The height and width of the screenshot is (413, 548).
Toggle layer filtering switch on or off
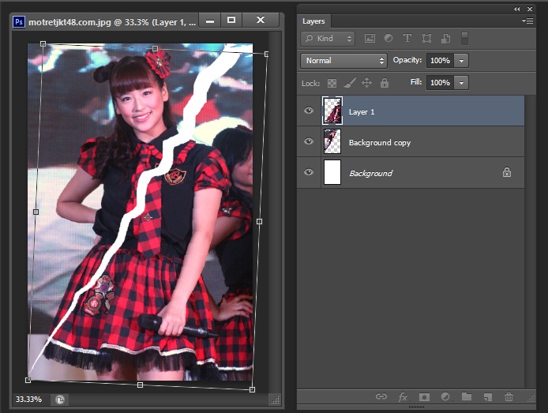pyautogui.click(x=464, y=39)
